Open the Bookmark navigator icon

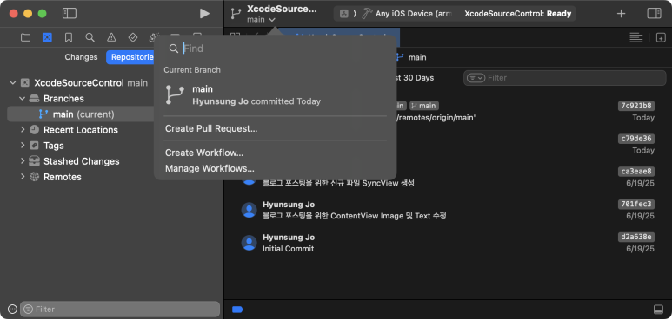click(69, 37)
